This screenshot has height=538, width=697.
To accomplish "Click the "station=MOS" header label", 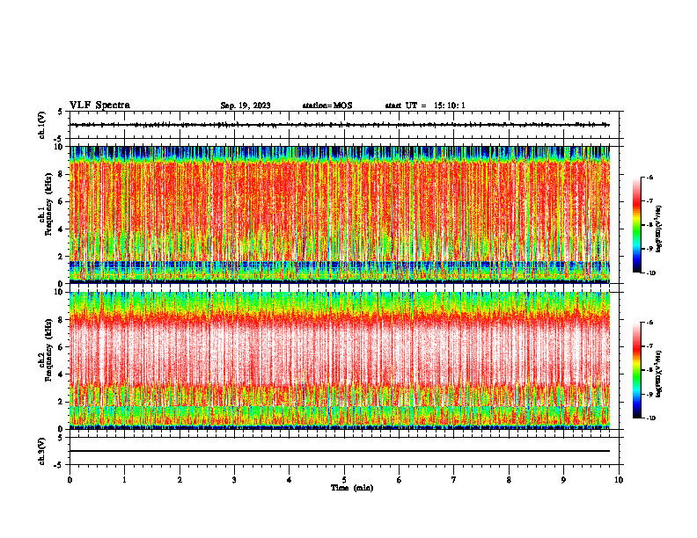I will (327, 105).
